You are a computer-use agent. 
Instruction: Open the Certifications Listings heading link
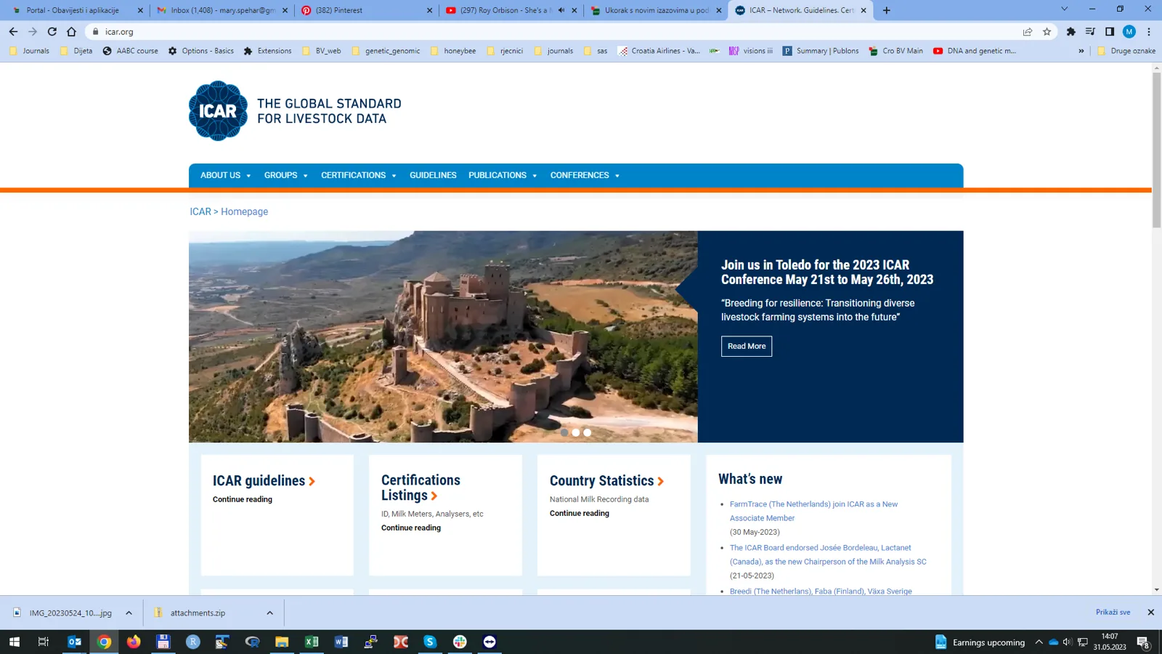(420, 488)
